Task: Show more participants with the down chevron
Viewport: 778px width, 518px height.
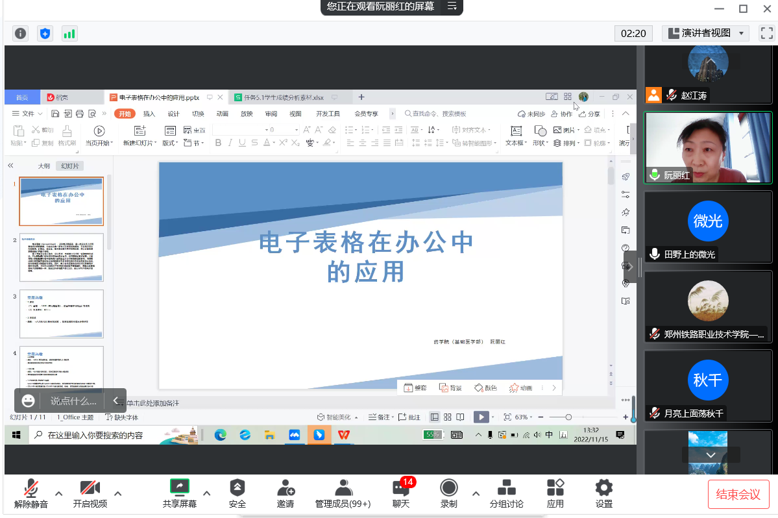Action: point(711,455)
